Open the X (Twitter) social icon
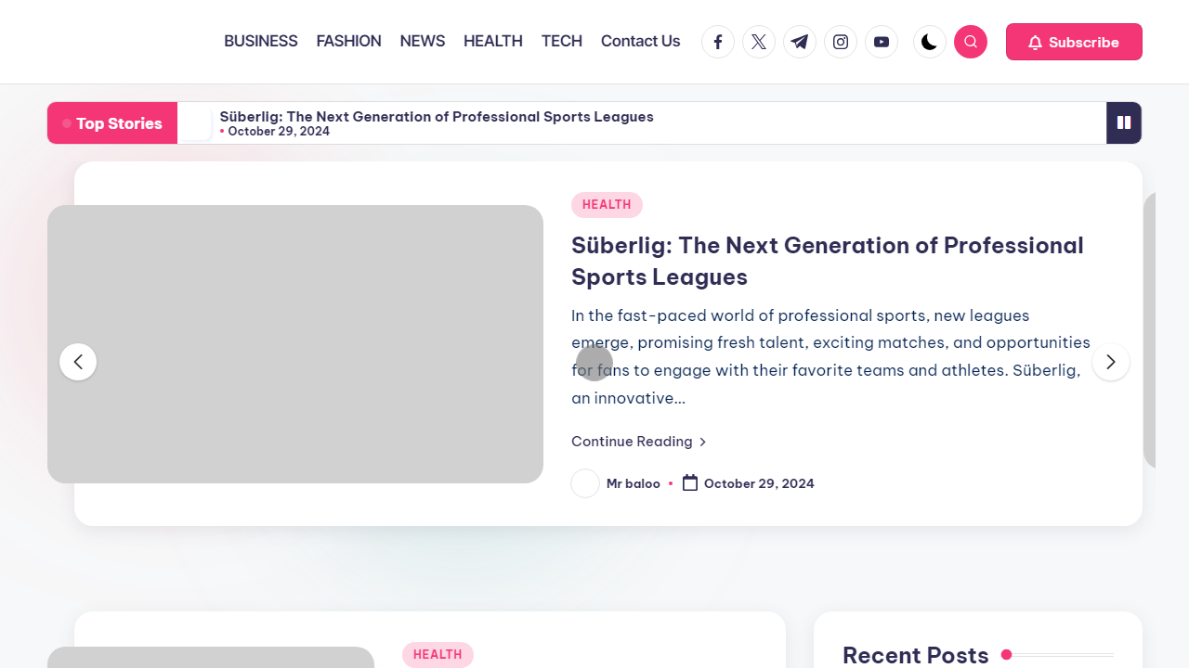The image size is (1189, 668). click(x=759, y=42)
